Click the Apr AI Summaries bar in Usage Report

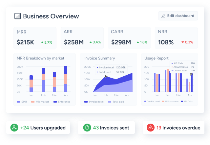190,87
